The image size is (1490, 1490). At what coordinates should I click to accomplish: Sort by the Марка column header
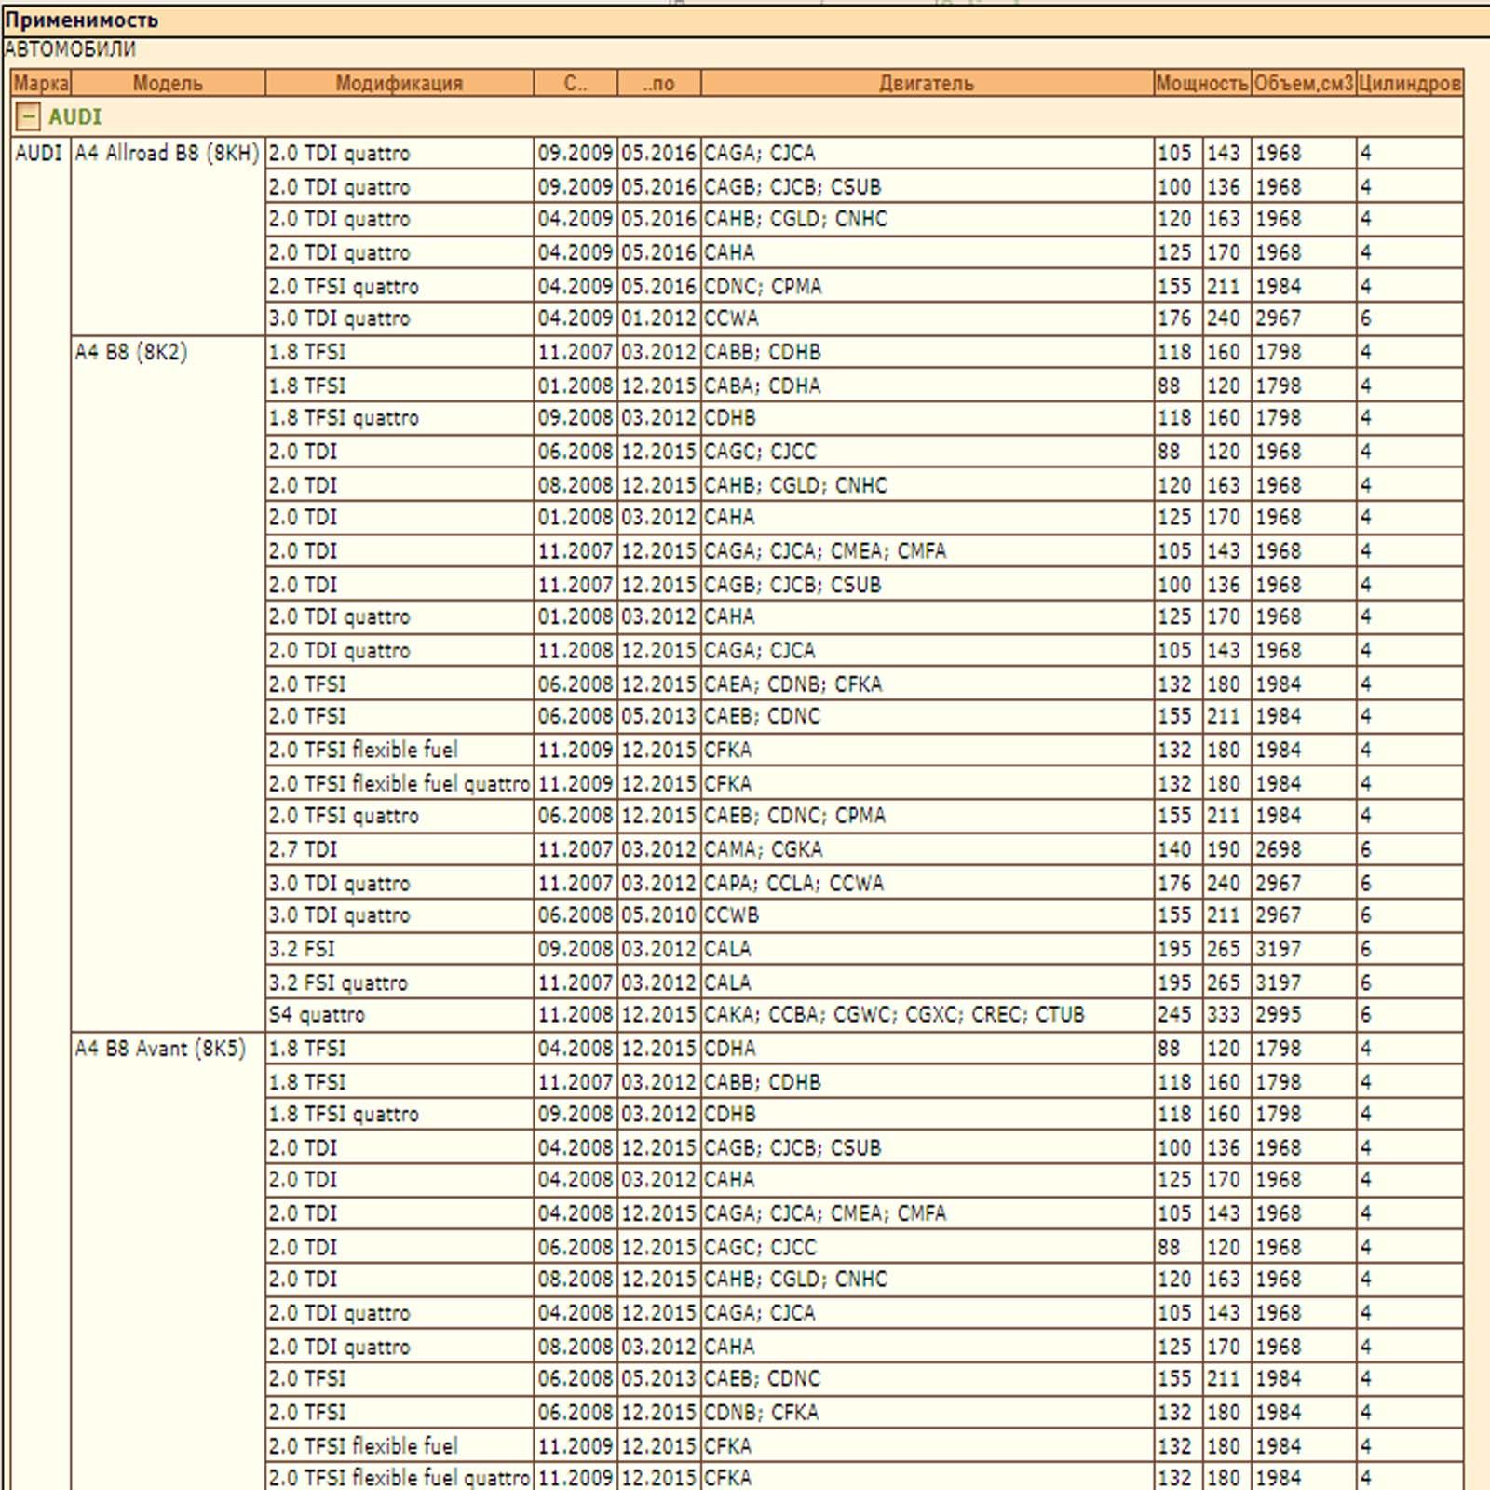tap(41, 84)
